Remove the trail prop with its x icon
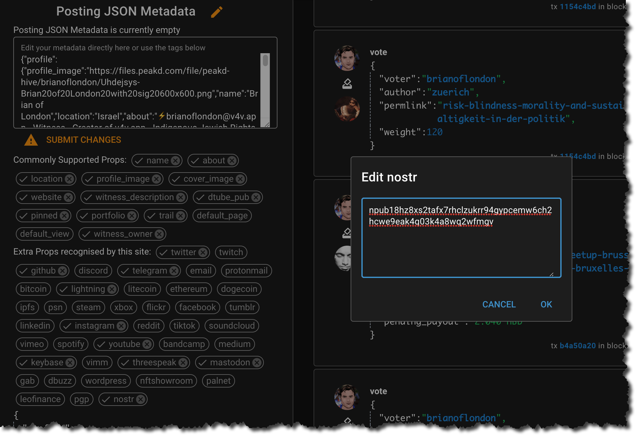 181,216
